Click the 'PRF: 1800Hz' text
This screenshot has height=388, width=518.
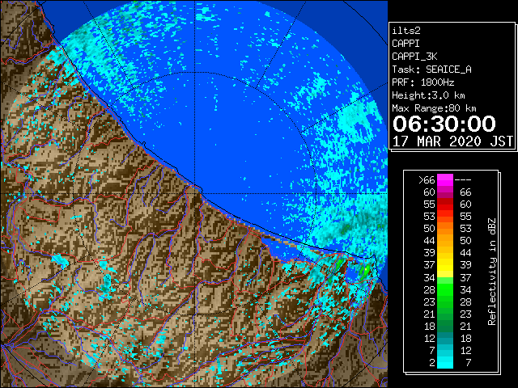[422, 82]
